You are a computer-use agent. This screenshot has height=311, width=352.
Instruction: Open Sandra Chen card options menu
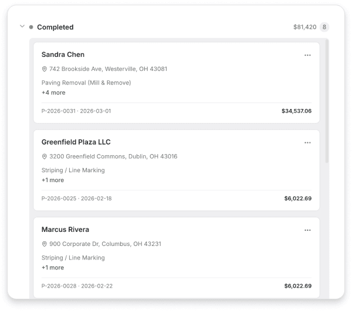pyautogui.click(x=307, y=55)
